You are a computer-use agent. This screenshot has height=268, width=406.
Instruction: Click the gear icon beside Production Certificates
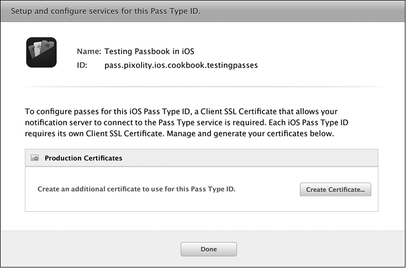[35, 158]
